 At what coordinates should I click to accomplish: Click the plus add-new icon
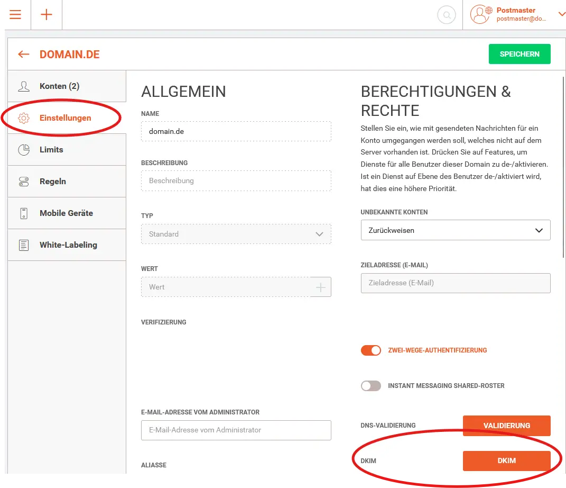click(46, 14)
